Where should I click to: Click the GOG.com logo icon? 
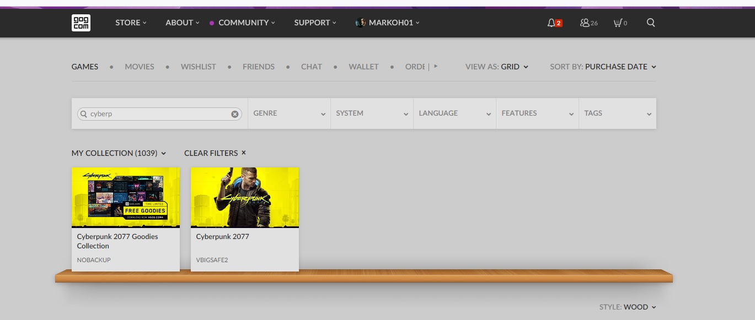coord(81,23)
